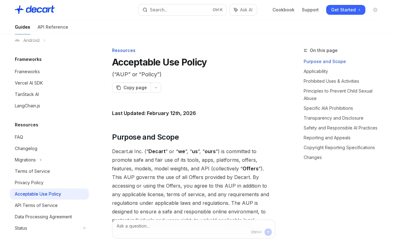Click the Purpose and Scope heading

(145, 137)
